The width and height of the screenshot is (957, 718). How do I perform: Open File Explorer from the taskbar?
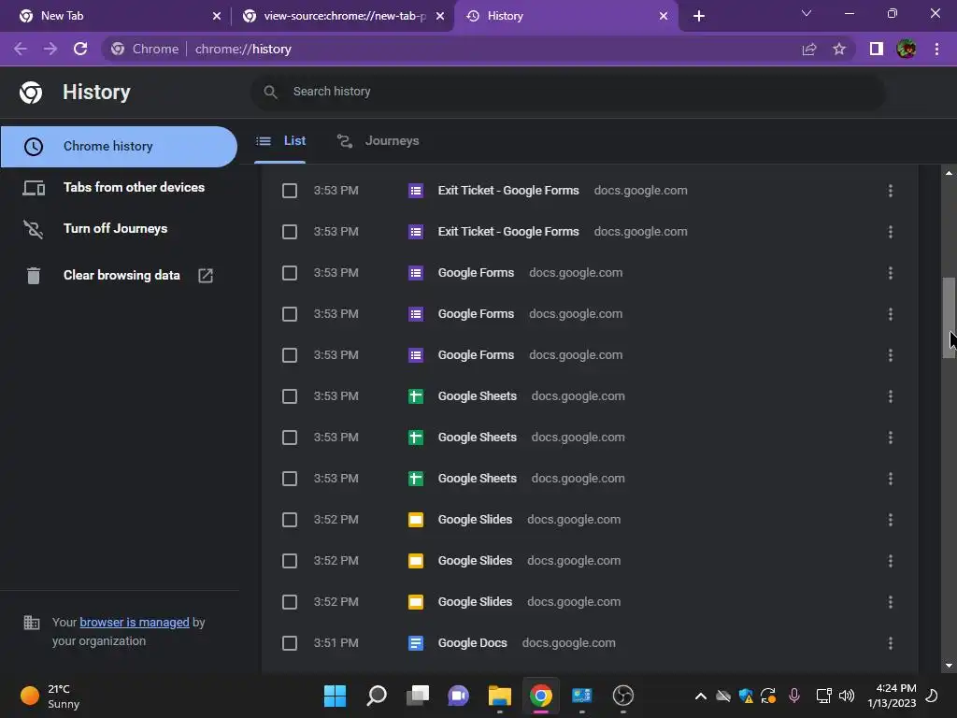point(500,696)
